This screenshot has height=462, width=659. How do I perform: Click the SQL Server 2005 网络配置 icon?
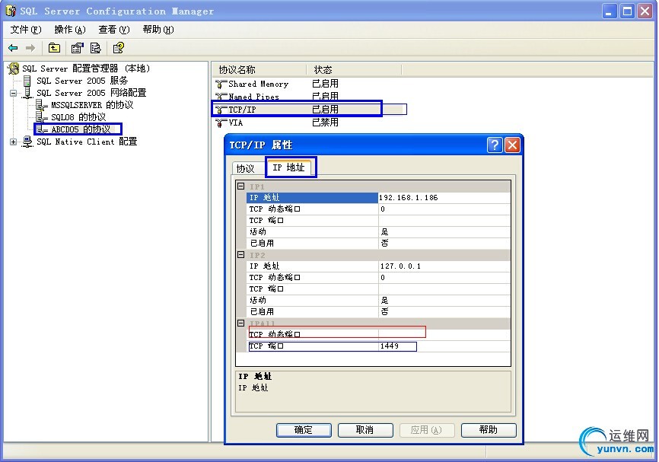click(x=27, y=93)
